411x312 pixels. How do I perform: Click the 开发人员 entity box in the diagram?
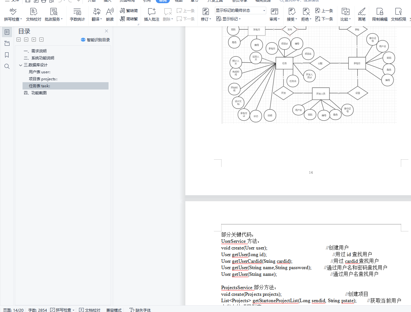(x=321, y=94)
